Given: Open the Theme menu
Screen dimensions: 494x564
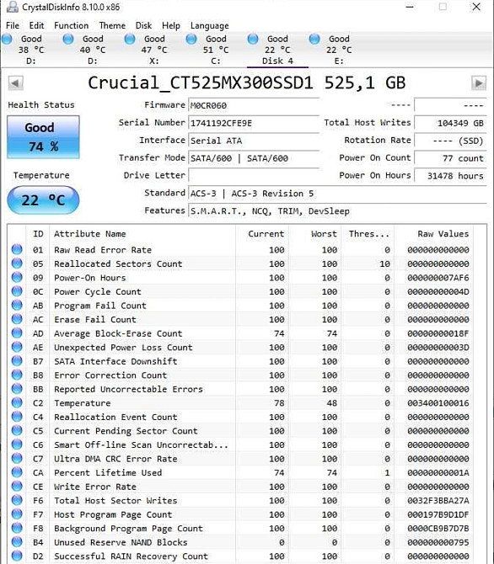Looking at the screenshot, I should (112, 25).
